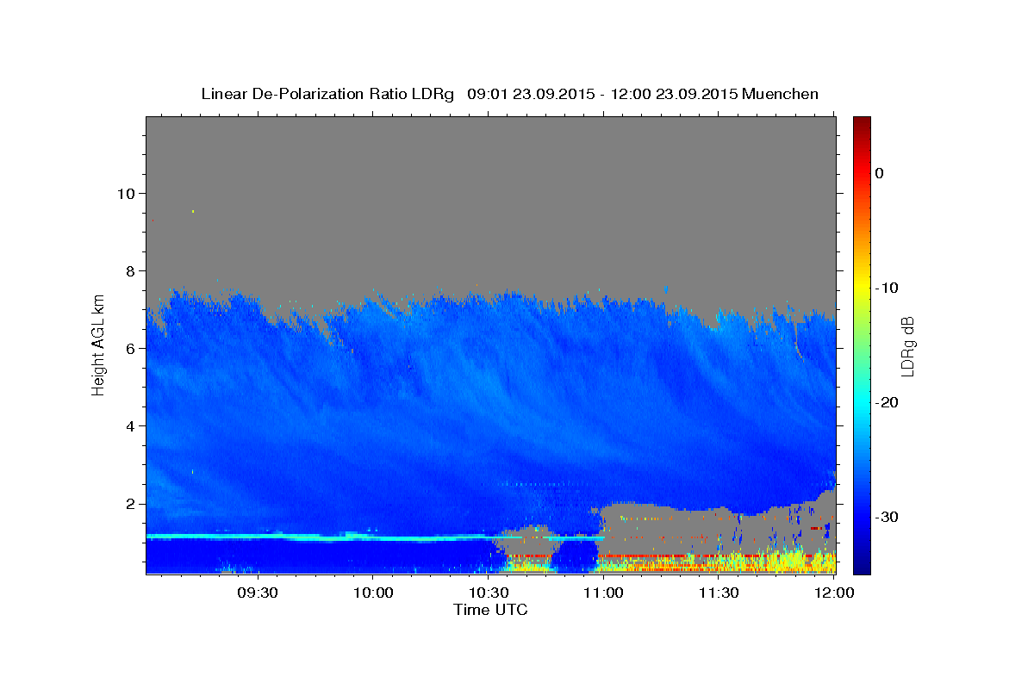Click the '10:30' time axis label

(488, 593)
